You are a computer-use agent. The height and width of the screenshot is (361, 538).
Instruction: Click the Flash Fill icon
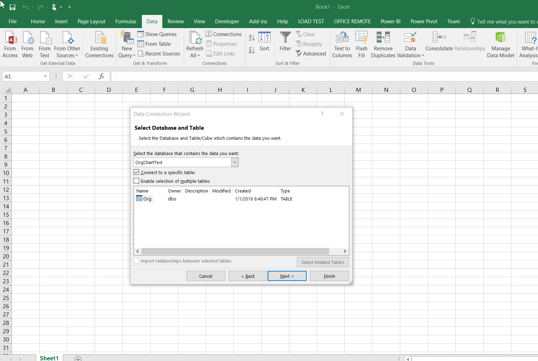[x=361, y=44]
